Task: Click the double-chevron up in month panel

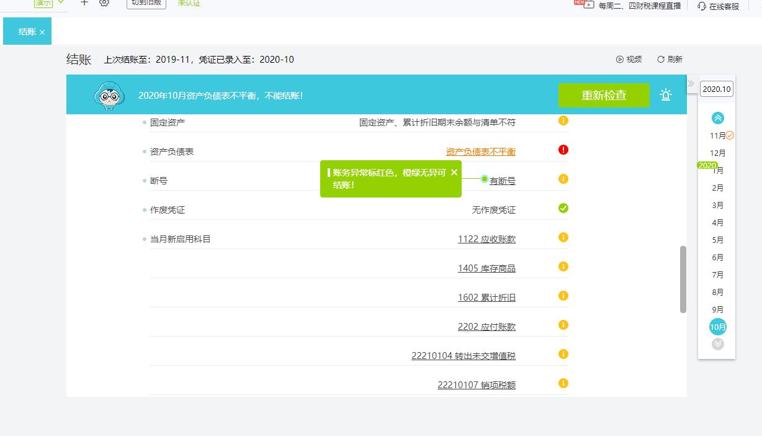Action: [x=717, y=117]
